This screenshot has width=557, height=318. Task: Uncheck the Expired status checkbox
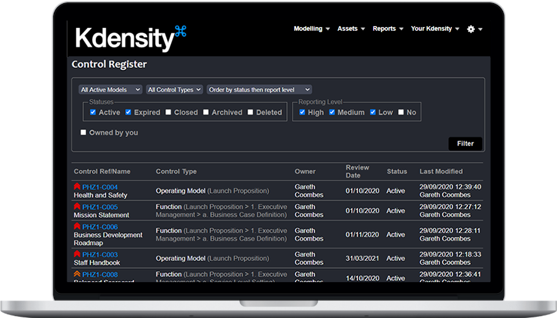[128, 112]
